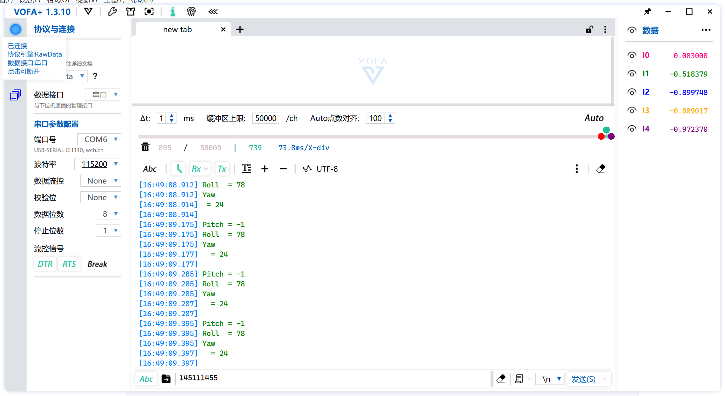The width and height of the screenshot is (725, 396).
Task: Toggle the RTS flow control signal
Action: [x=69, y=264]
